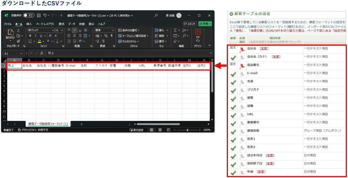
Task: Click the AutoSum sigma icon
Action: (175, 30)
